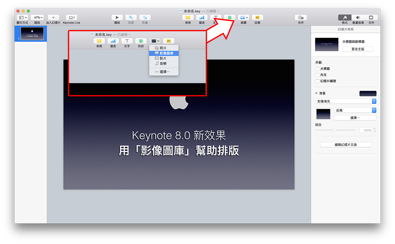
Task: Click the inset comment icon
Action: (x=169, y=41)
